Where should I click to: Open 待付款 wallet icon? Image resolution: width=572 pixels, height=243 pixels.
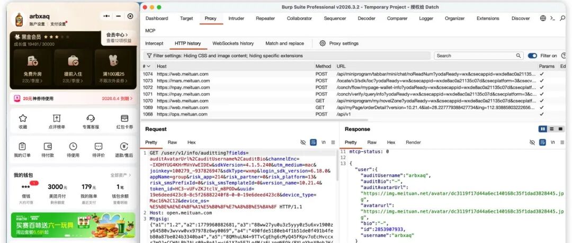[48, 146]
